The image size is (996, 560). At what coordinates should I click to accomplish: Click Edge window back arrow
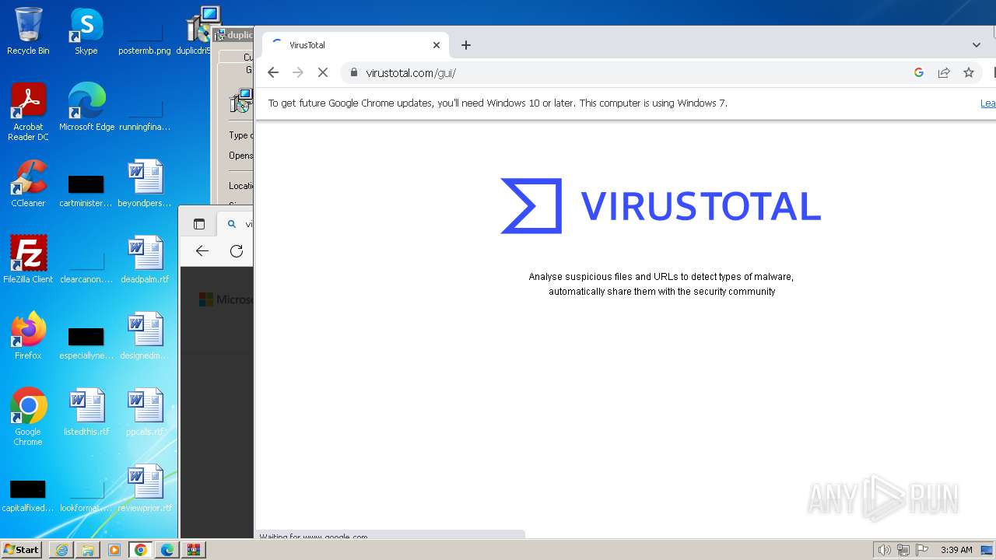[x=202, y=250]
